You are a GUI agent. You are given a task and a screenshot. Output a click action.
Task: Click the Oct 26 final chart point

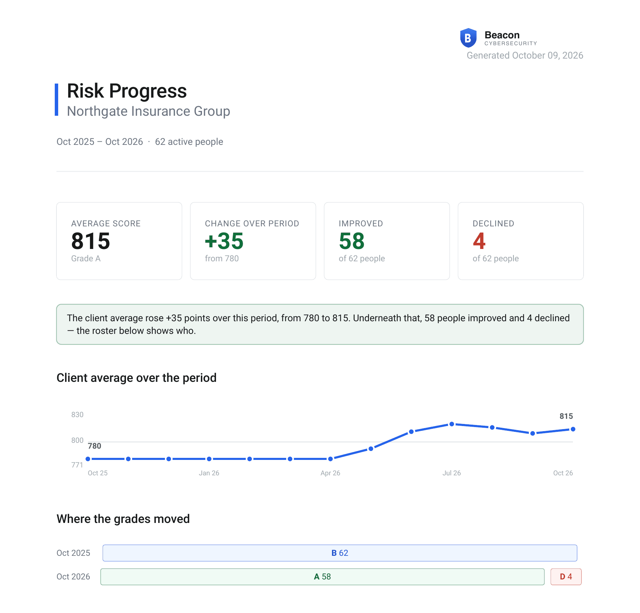pos(573,429)
